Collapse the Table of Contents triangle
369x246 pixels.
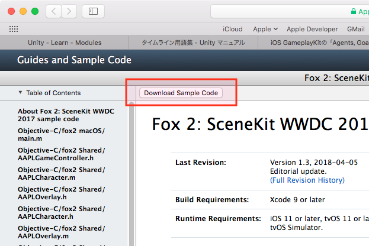pos(20,93)
